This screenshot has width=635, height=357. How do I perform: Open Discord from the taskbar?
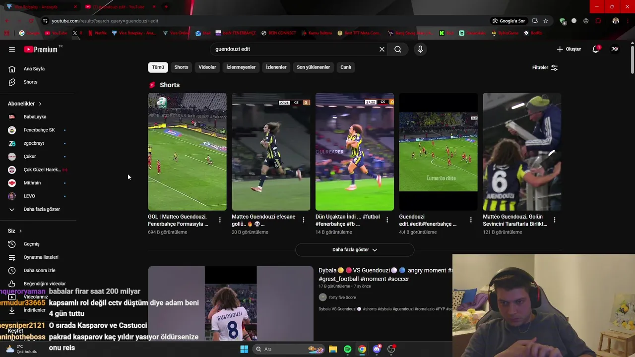(377, 349)
